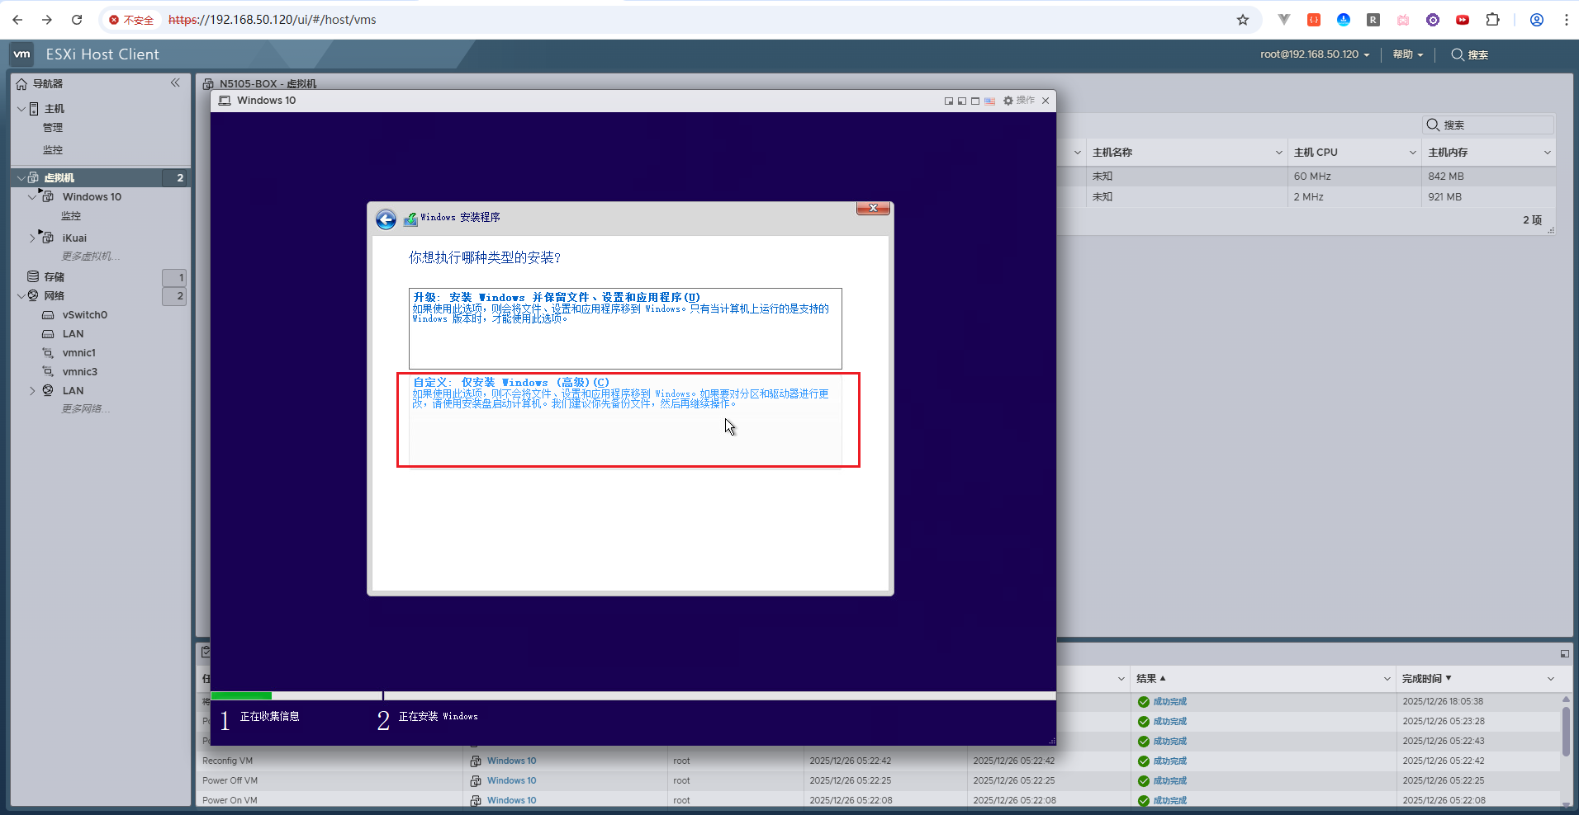This screenshot has width=1579, height=815.
Task: Click the 存储 storage database icon
Action: tap(33, 276)
